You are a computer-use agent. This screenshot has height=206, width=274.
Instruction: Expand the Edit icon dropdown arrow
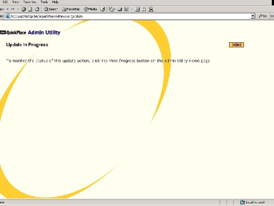coord(132,9)
